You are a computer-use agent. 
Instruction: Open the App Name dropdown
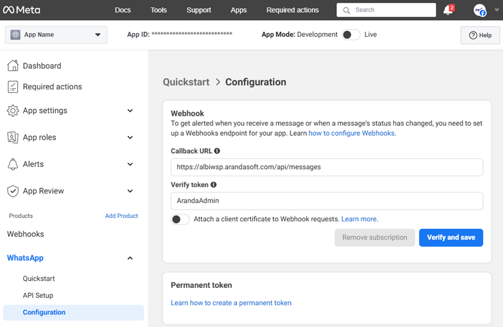pyautogui.click(x=56, y=35)
